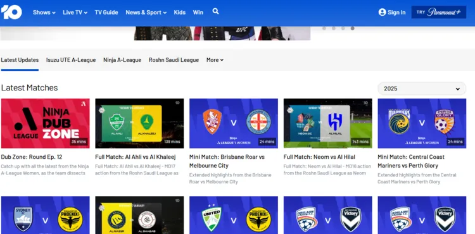Image resolution: width=475 pixels, height=234 pixels.
Task: Open Sydney FC vs Wellington Phoenix thumbnail
Action: (x=46, y=215)
